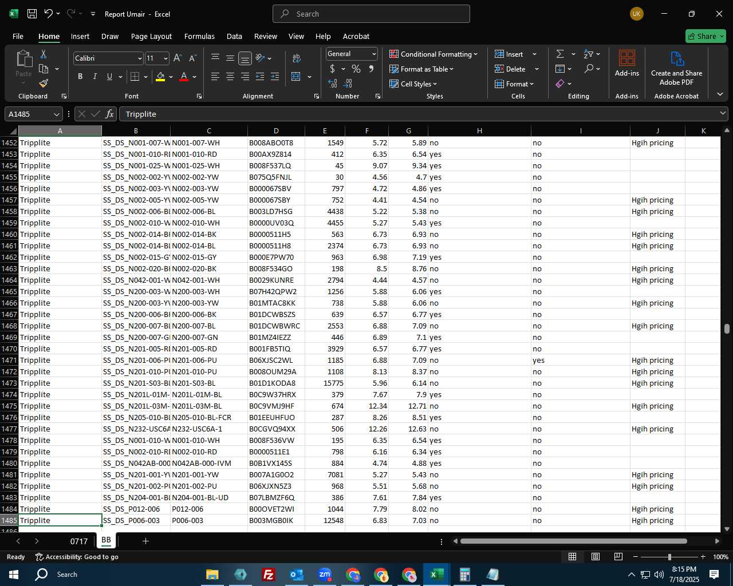Toggle Wrap Text
Viewport: 733px width, 586px height.
pyautogui.click(x=297, y=58)
